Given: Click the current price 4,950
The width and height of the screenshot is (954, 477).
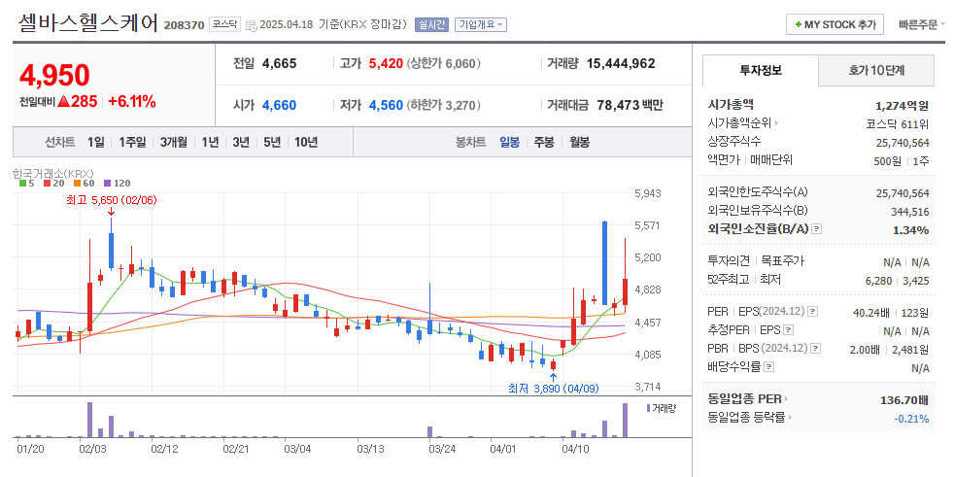Looking at the screenshot, I should point(54,75).
